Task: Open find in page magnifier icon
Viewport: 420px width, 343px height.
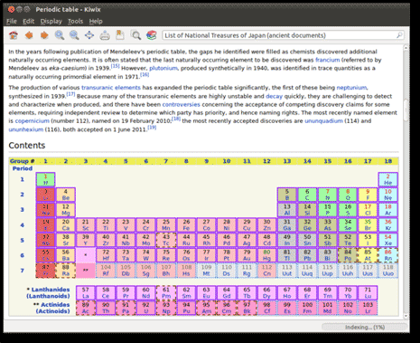Action: [135, 35]
